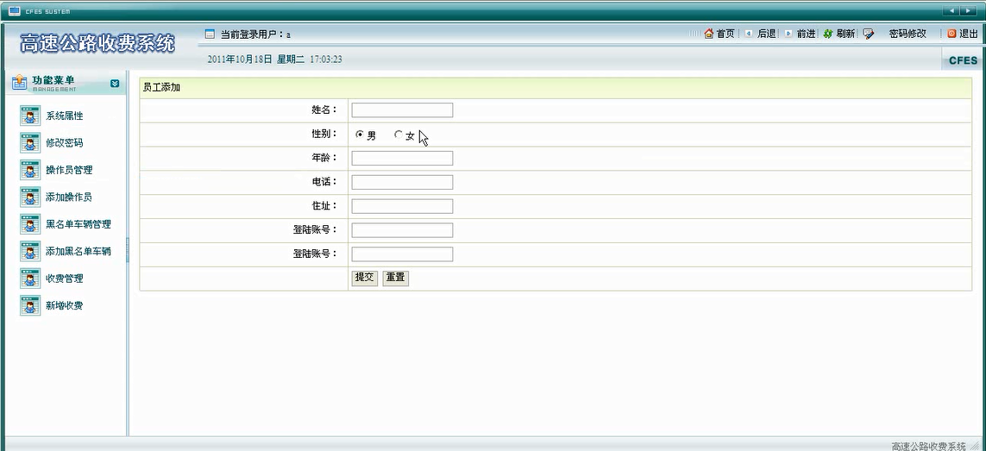Focus the 姓名 input field
The width and height of the screenshot is (986, 451).
point(403,110)
